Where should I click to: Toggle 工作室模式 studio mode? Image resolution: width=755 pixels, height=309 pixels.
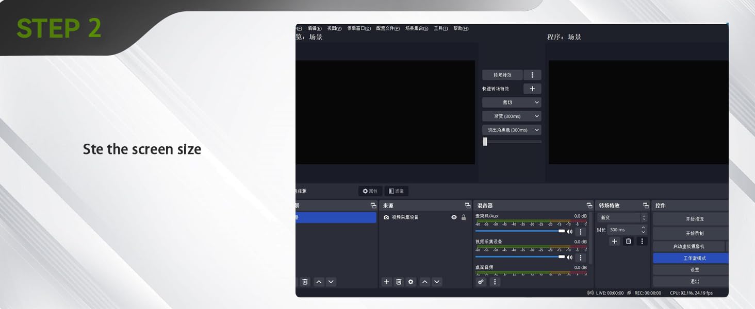[691, 258]
